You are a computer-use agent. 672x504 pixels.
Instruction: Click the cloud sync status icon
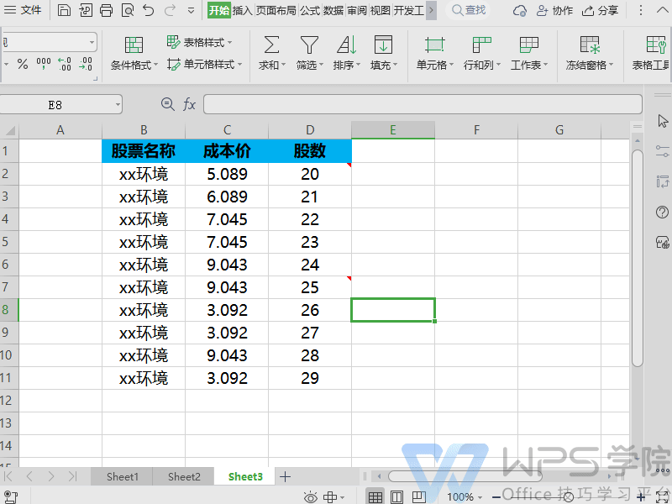[520, 10]
